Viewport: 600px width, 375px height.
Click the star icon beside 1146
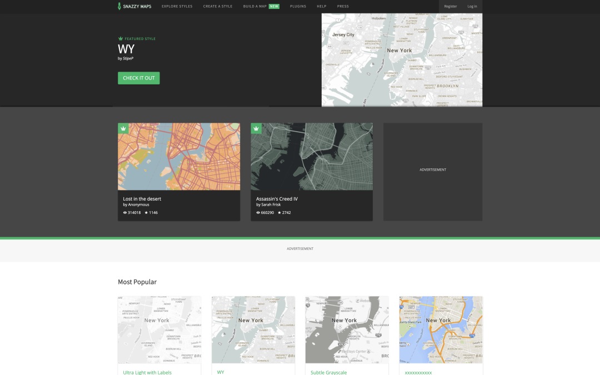point(146,212)
